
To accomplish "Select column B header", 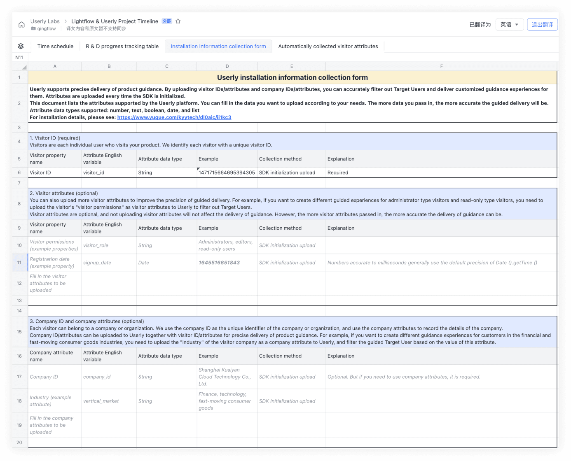I will [x=109, y=66].
